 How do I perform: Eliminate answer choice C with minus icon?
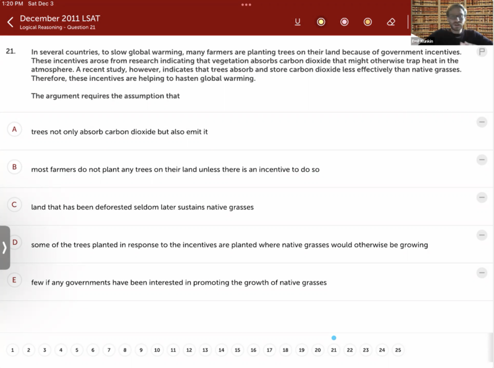click(482, 198)
